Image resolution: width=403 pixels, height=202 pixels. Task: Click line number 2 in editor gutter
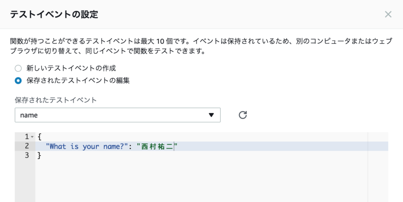pos(27,146)
